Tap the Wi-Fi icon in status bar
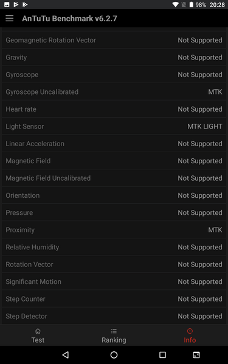Image resolution: width=228 pixels, height=364 pixels. [176, 4]
